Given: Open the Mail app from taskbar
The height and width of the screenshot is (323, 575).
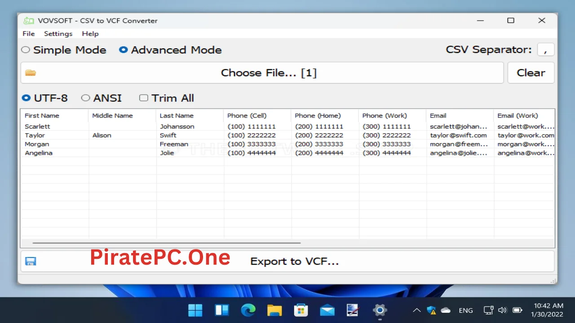Looking at the screenshot, I should tap(327, 310).
